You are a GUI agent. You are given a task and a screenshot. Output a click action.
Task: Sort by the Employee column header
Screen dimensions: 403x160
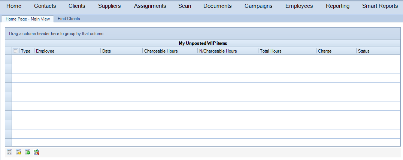point(67,51)
